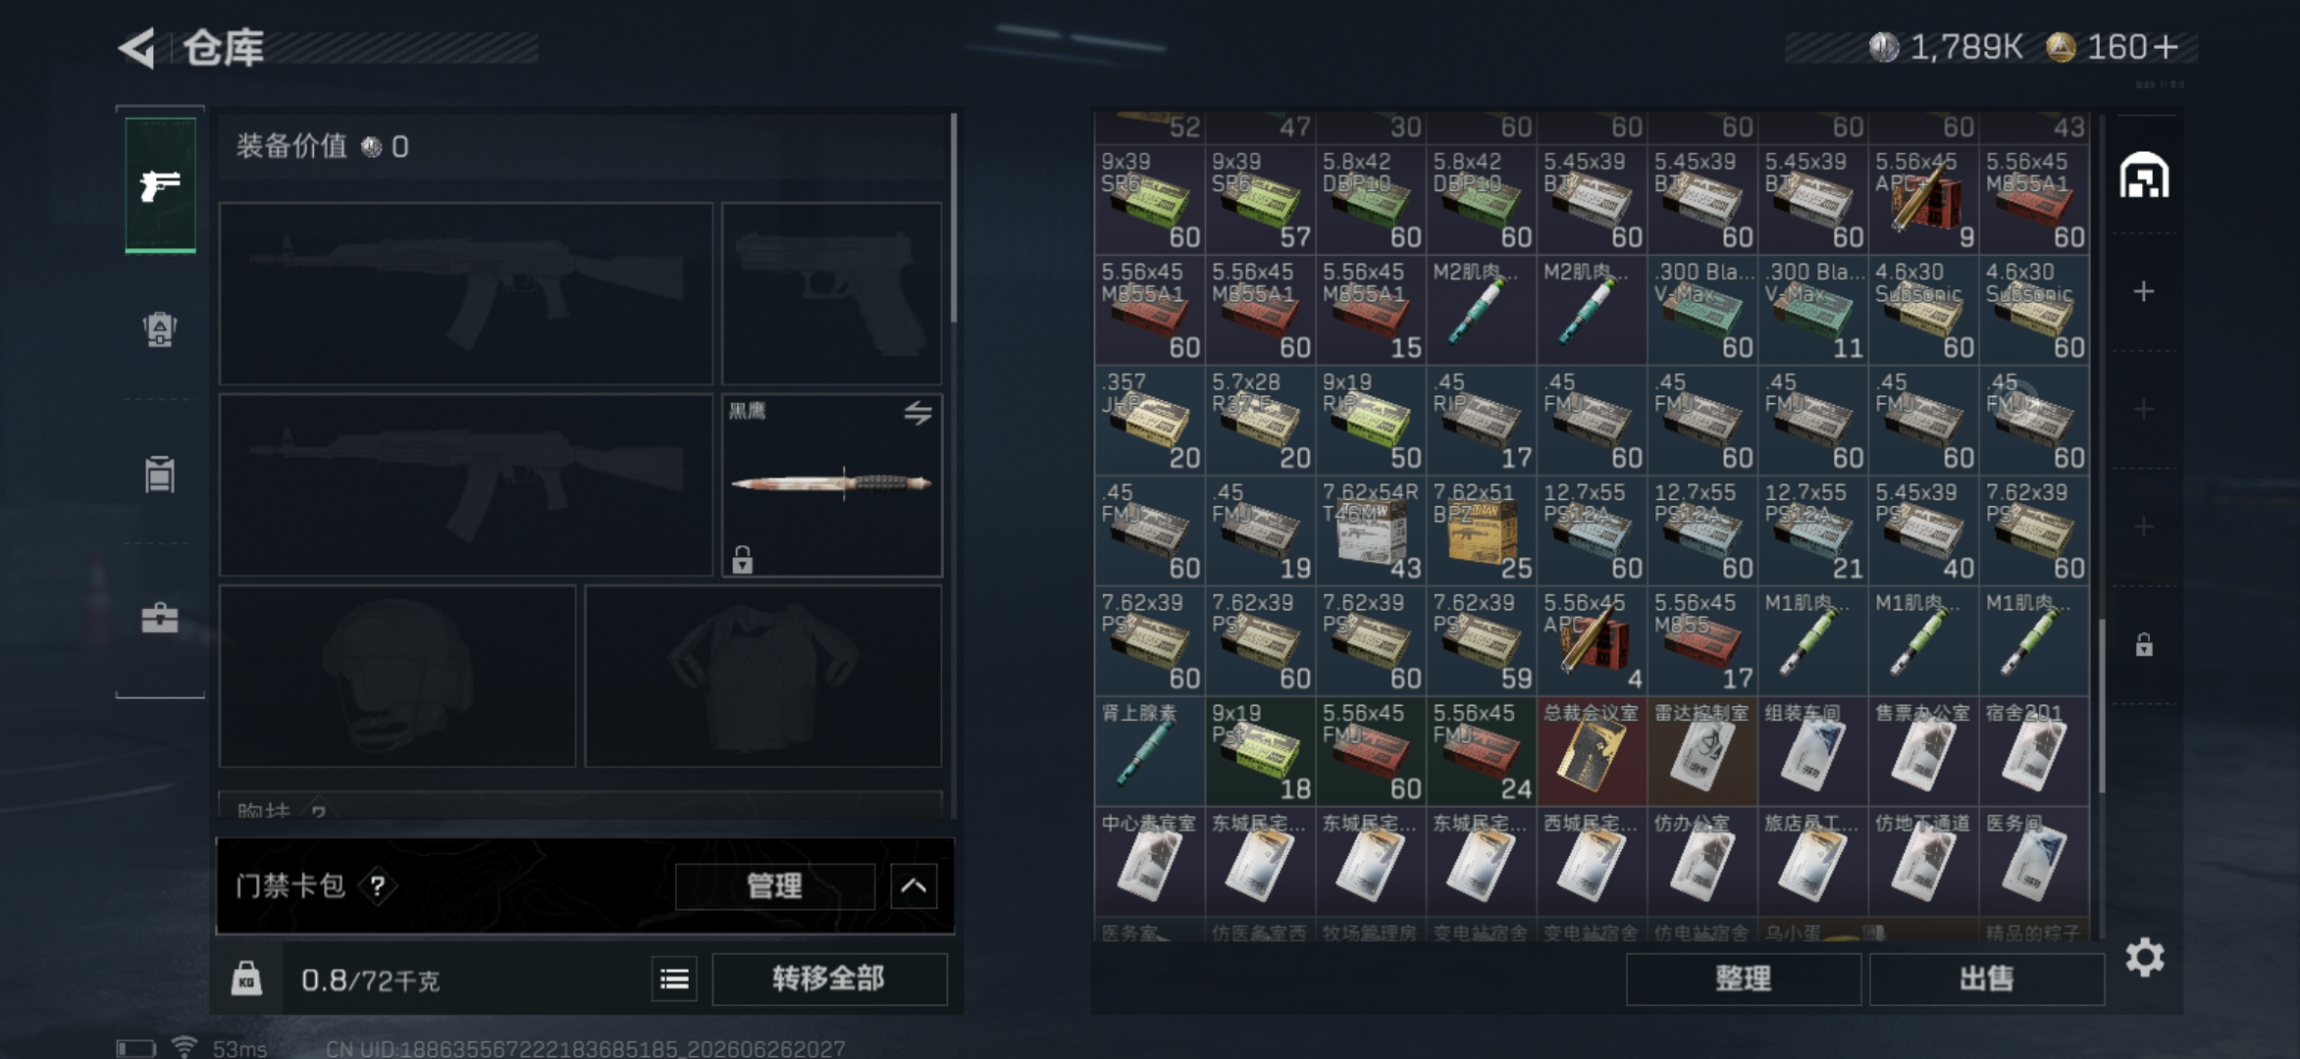Select the 仿办公室 keycard

tap(1702, 862)
